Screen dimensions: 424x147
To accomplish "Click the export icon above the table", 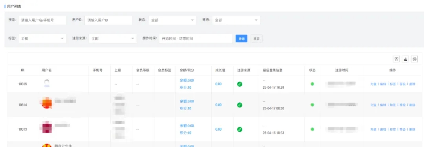I will click(405, 59).
